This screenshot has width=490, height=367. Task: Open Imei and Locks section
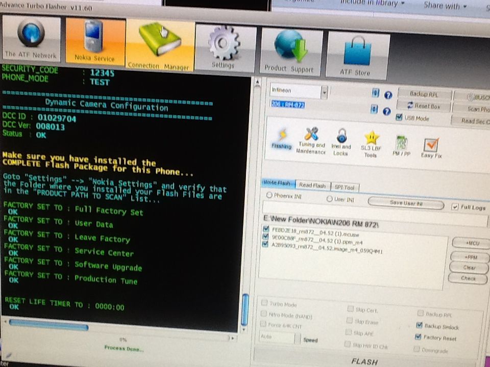(x=341, y=141)
